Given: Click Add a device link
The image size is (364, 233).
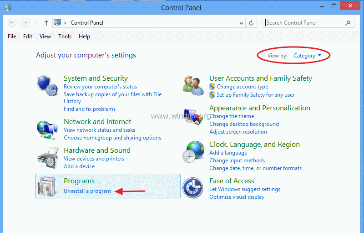Looking at the screenshot, I should [79, 166].
